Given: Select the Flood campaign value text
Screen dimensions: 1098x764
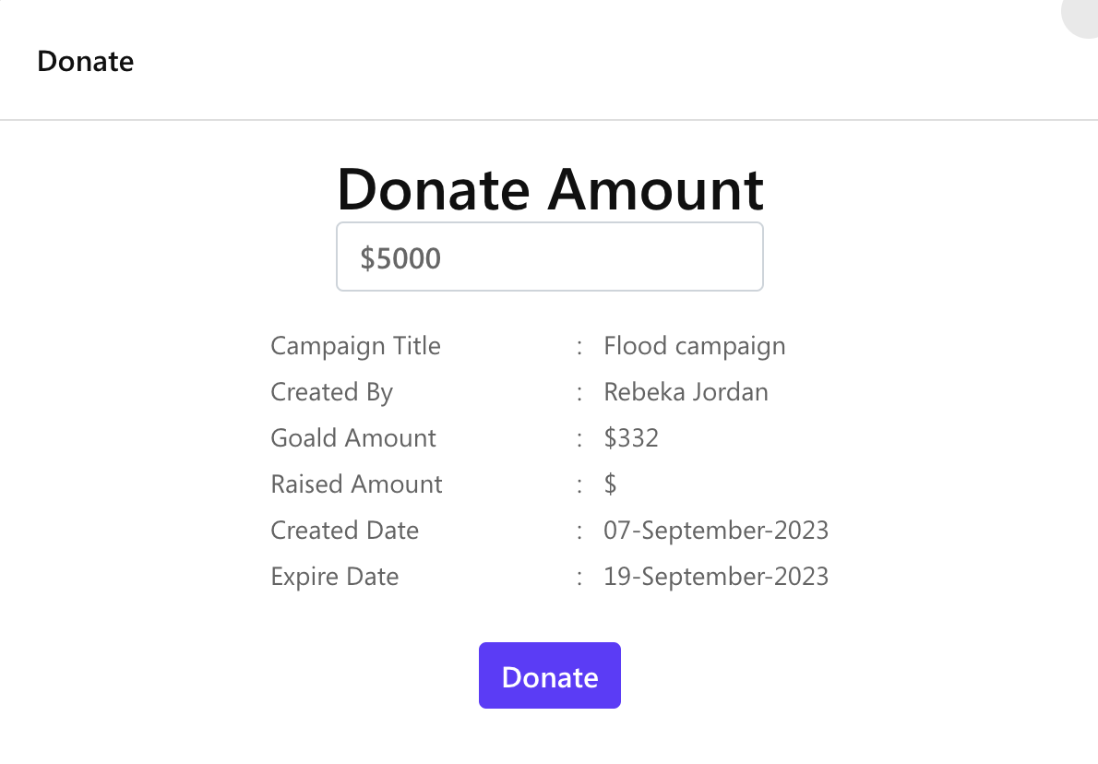Looking at the screenshot, I should coord(694,346).
